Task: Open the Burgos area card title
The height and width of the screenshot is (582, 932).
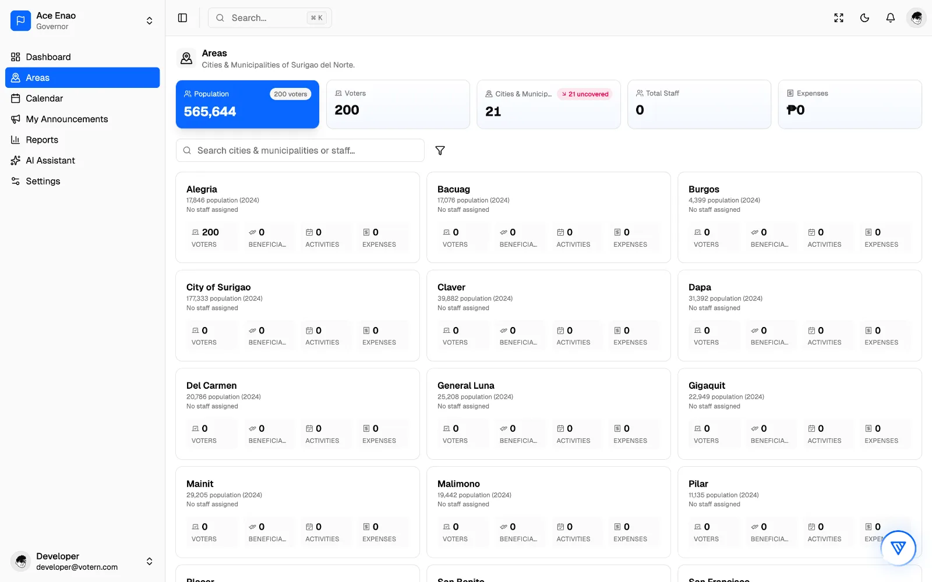Action: point(704,189)
